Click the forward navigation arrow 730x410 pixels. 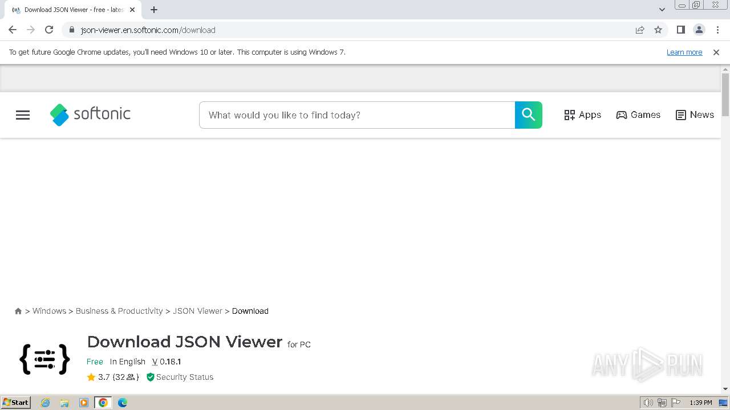[31, 30]
